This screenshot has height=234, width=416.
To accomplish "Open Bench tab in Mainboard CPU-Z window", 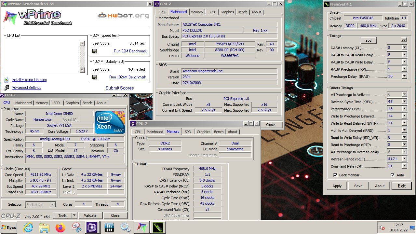I will pyautogui.click(x=243, y=12).
